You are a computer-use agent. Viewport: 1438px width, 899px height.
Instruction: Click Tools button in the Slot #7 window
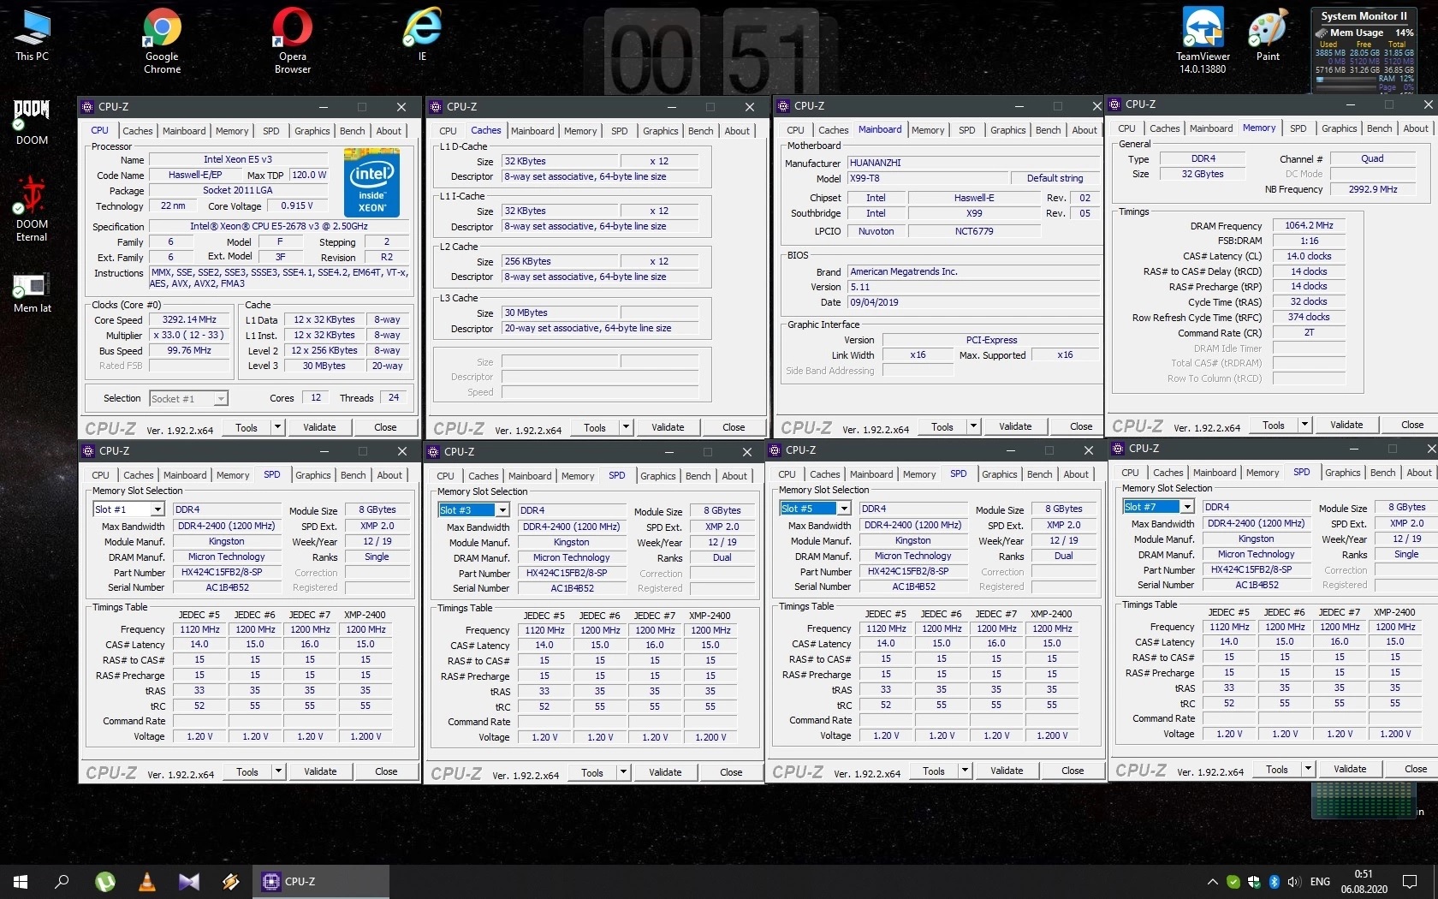click(1276, 770)
